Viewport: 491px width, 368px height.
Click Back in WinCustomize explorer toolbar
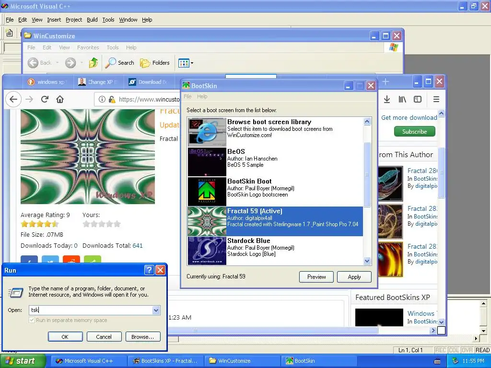[x=40, y=63]
